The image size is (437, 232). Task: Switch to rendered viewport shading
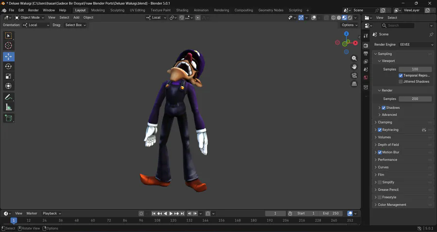tap(350, 17)
